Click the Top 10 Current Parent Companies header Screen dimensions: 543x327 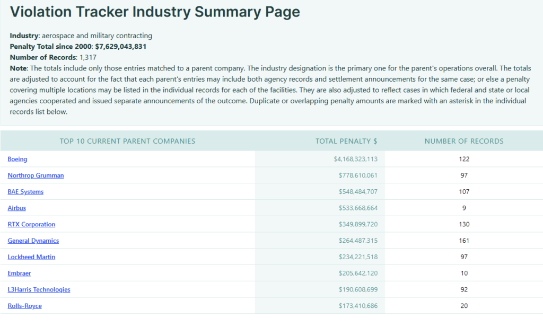pyautogui.click(x=127, y=141)
